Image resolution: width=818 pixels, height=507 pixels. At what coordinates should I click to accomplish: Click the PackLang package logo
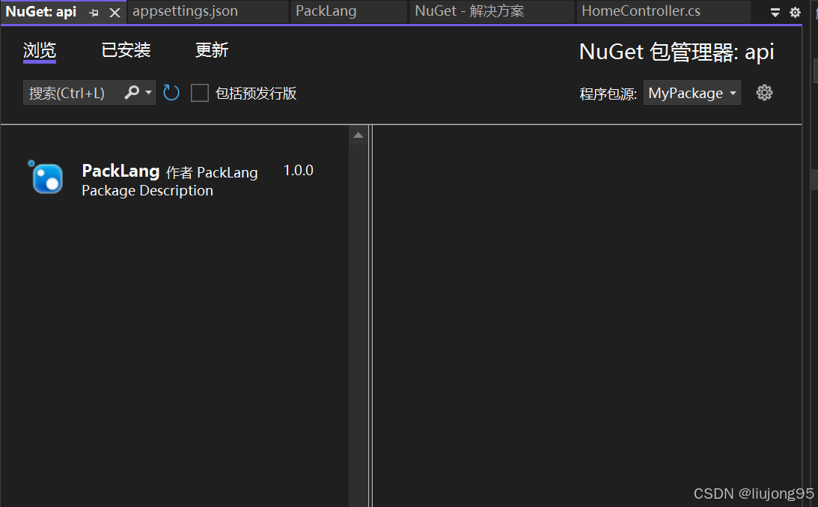pos(46,178)
